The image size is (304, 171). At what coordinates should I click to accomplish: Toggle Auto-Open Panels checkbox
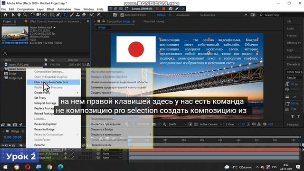pos(122,15)
